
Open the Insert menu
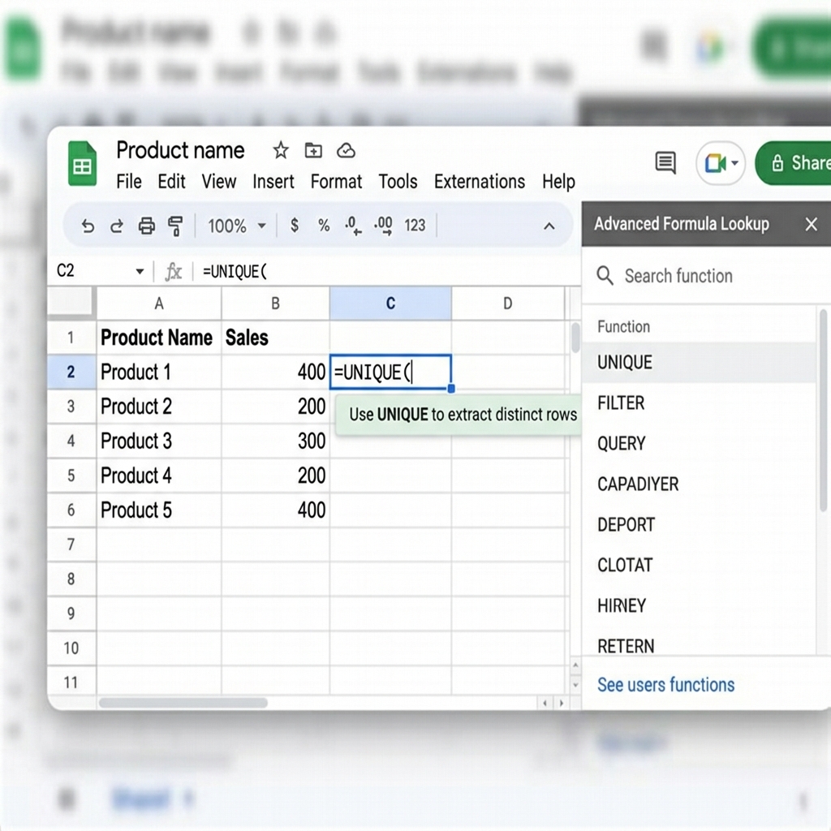pos(273,182)
